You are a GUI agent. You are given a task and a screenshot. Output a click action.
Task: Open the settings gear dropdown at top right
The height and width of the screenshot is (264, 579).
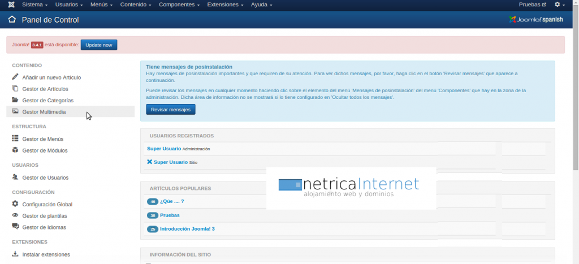[560, 5]
